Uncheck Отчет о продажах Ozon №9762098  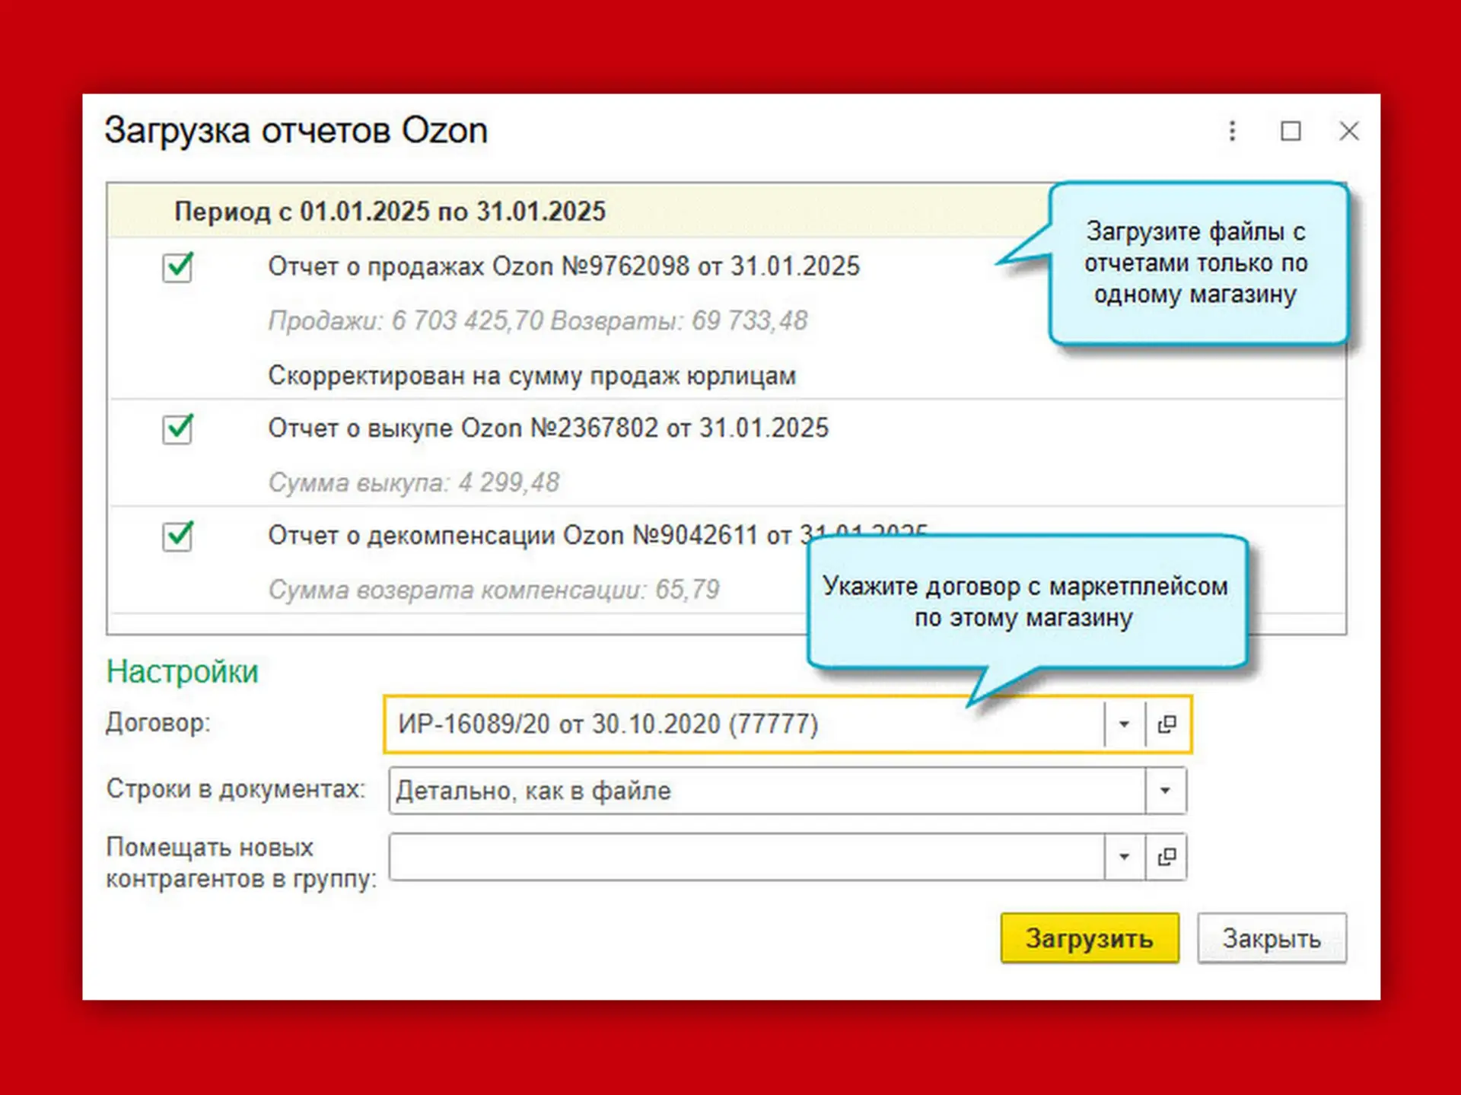pyautogui.click(x=177, y=267)
